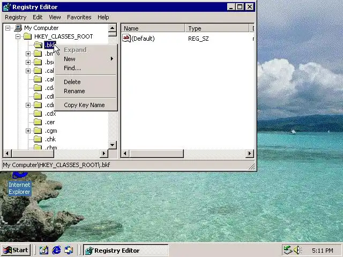The image size is (343, 257).
Task: Click the Name column header
Action: [x=153, y=28]
